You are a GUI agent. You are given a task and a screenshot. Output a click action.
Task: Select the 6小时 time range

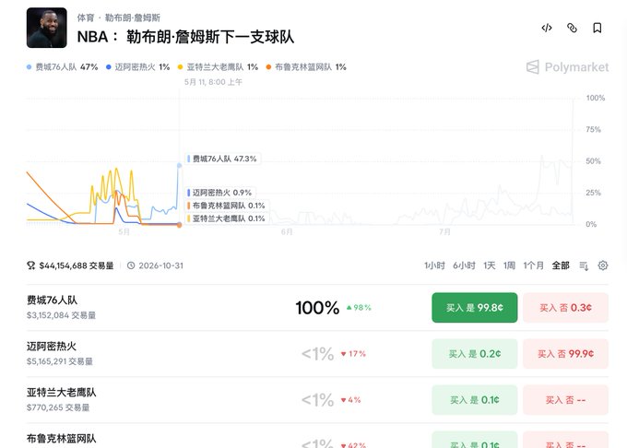coord(464,265)
